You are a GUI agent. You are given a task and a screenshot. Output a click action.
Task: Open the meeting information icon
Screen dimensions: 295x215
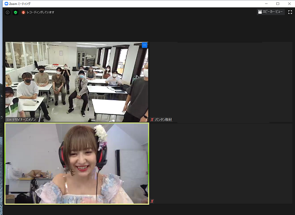pyautogui.click(x=7, y=12)
